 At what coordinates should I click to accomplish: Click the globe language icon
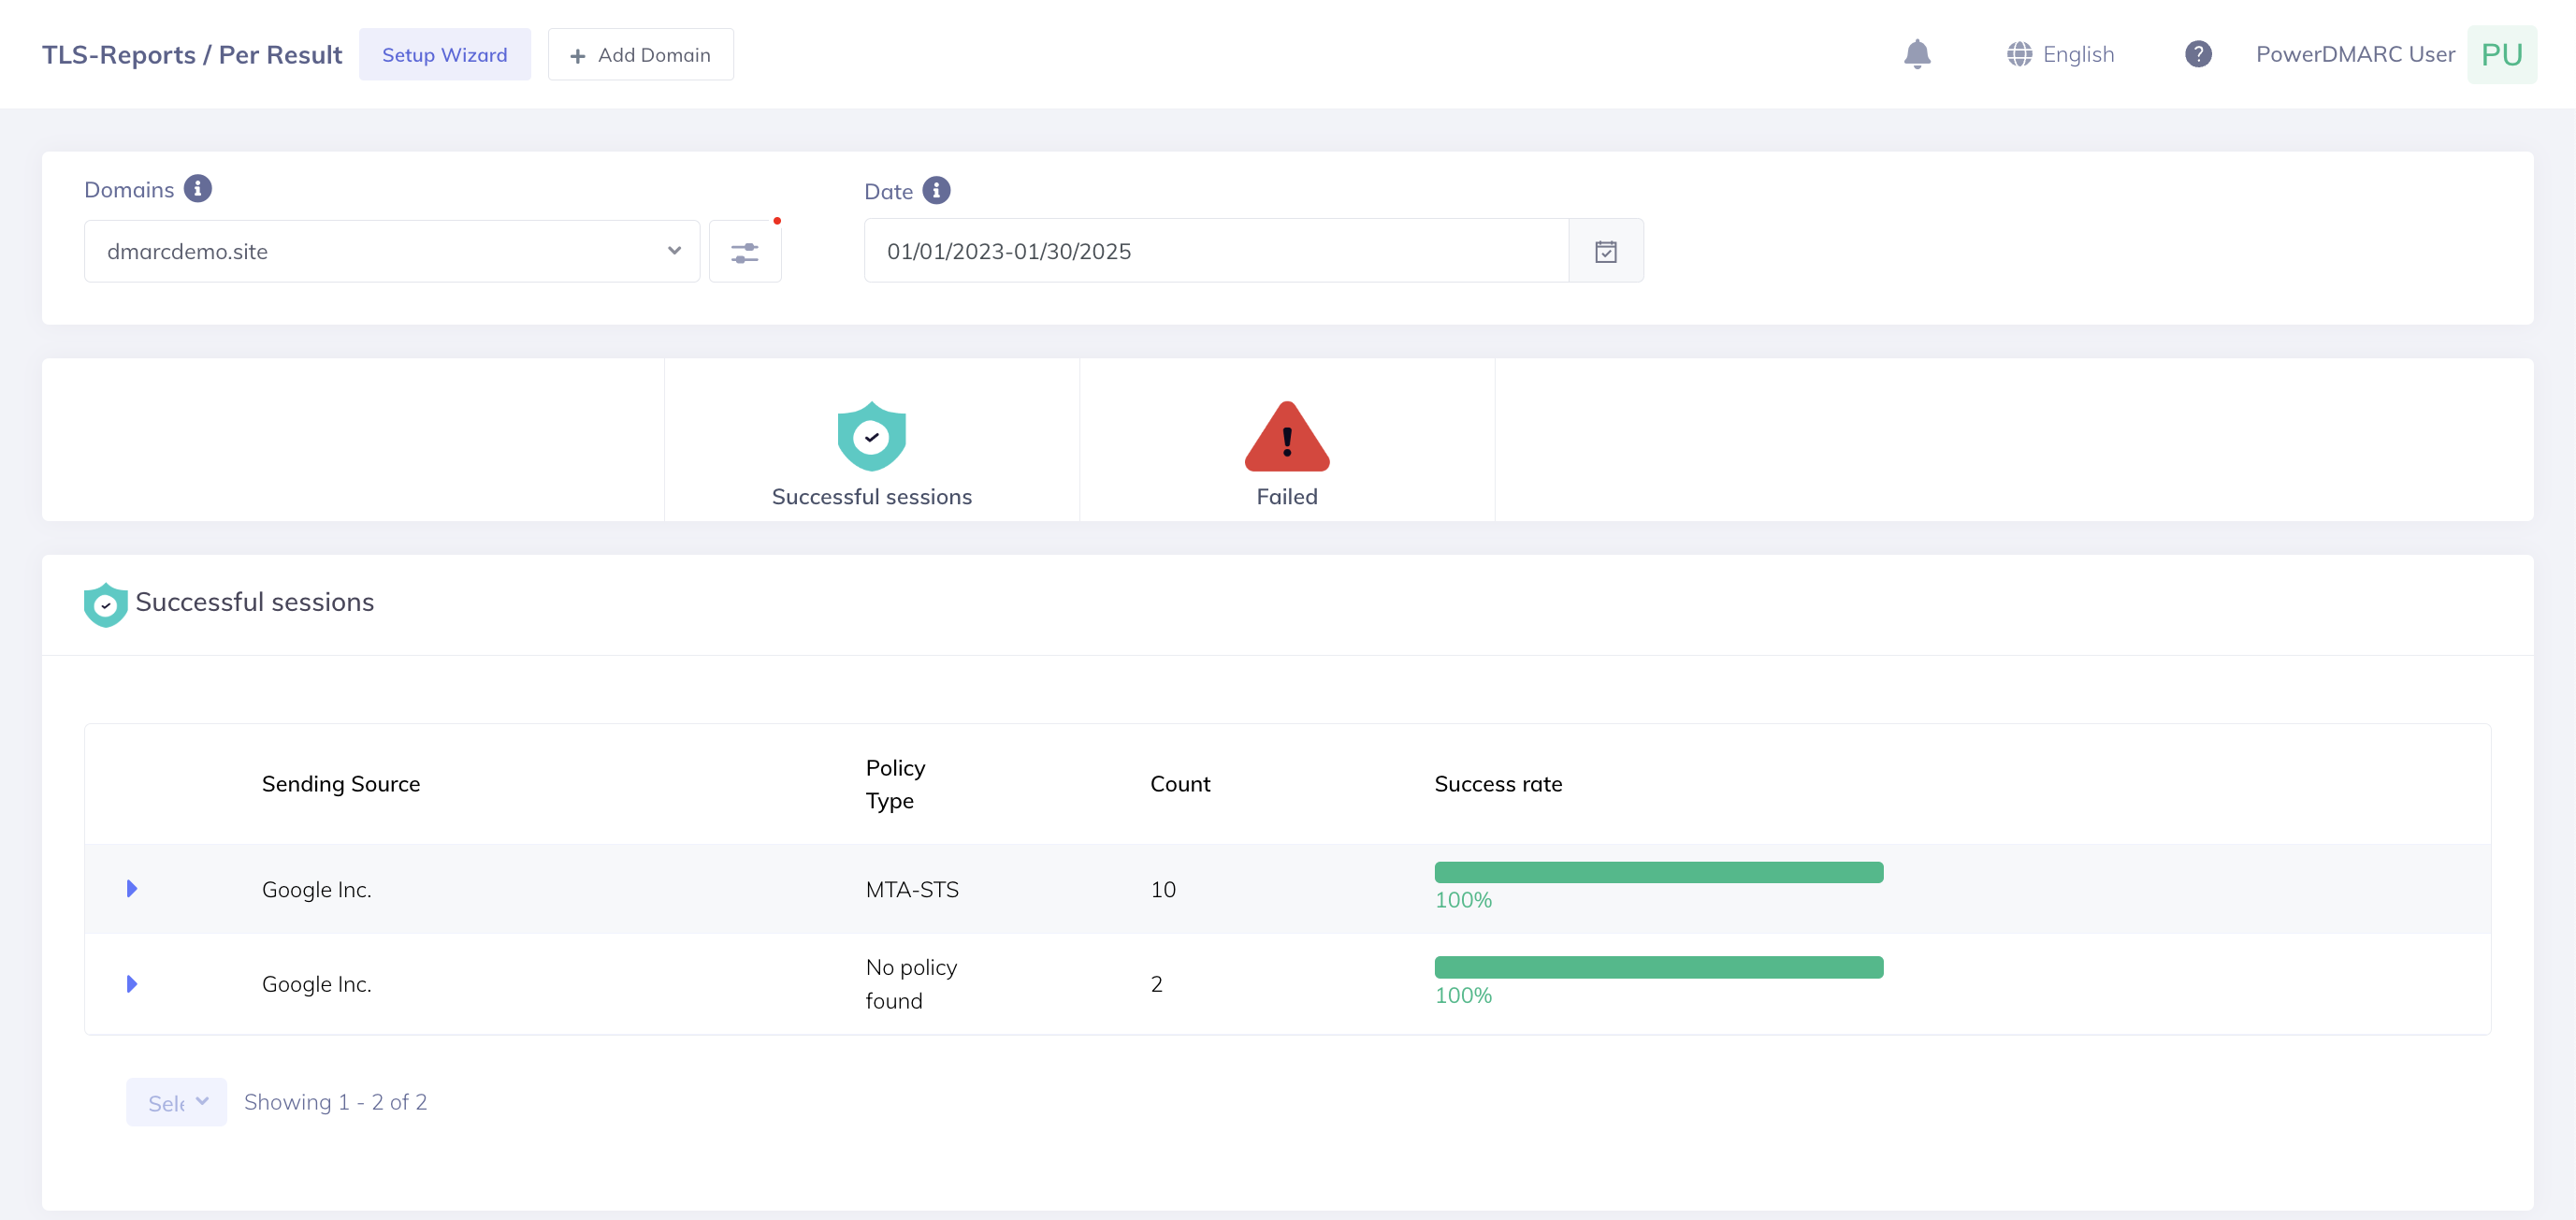point(2019,54)
